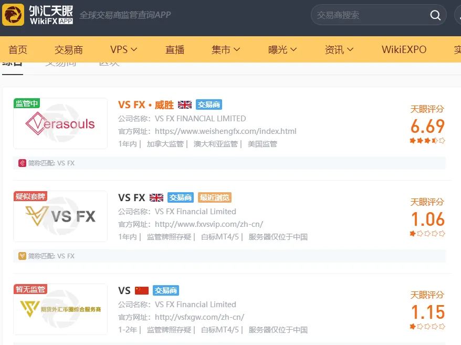Click the score 1.06
461x345 pixels.
[427, 219]
